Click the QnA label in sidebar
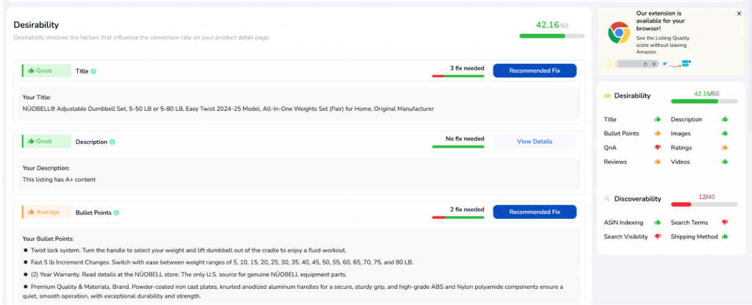Viewport: 752px width, 305px height. click(610, 148)
